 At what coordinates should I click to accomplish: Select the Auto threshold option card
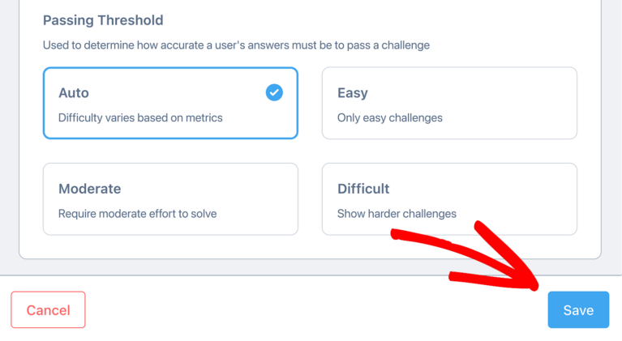(x=170, y=103)
